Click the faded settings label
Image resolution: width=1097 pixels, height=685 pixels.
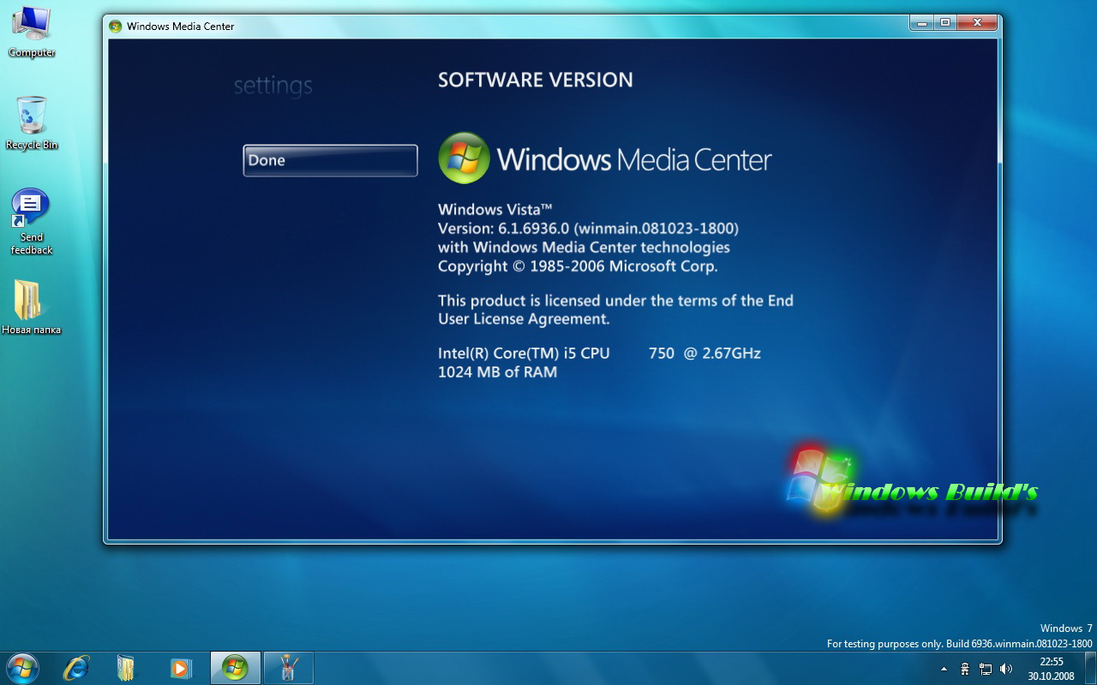(x=273, y=86)
